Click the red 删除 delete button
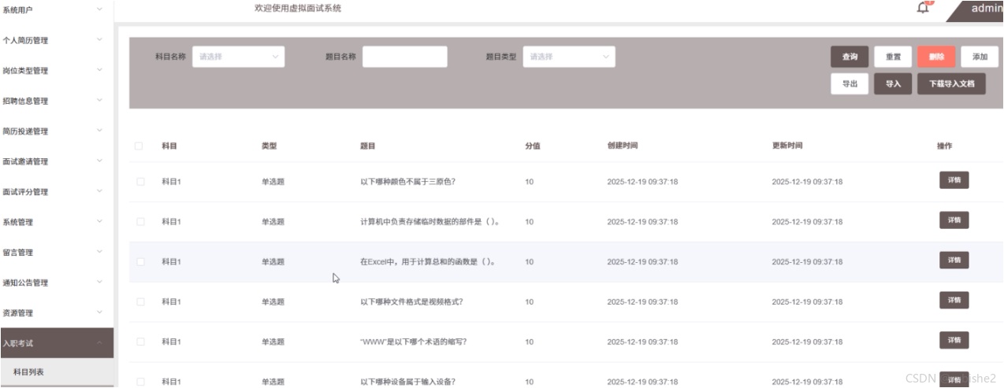The image size is (1004, 388). click(936, 57)
